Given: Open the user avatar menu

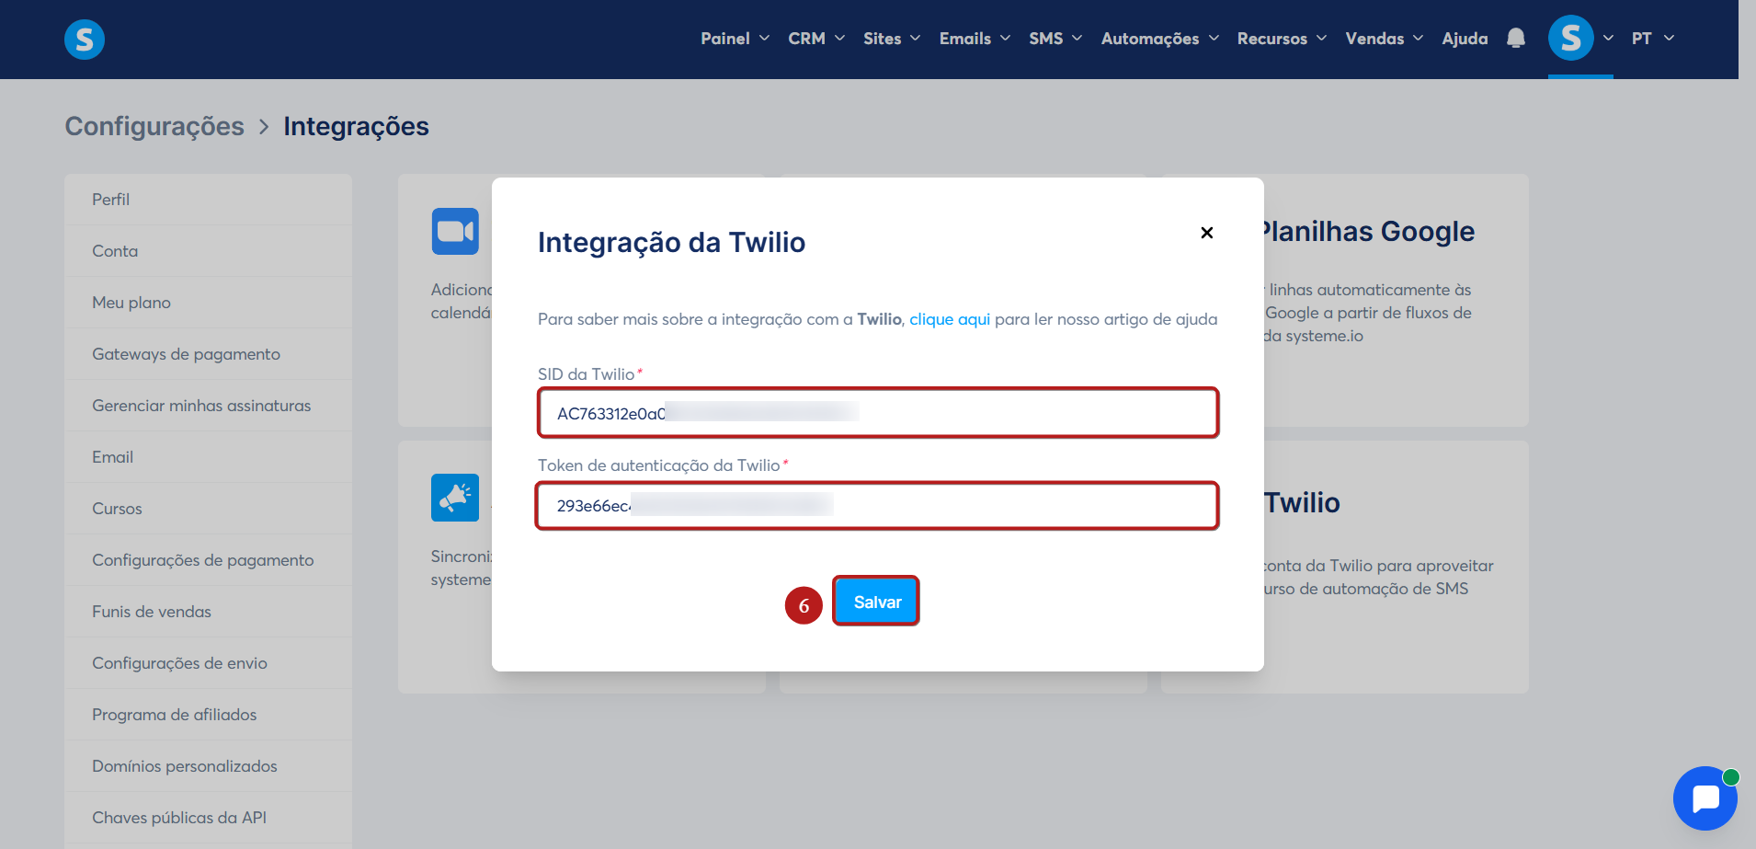Looking at the screenshot, I should point(1571,39).
